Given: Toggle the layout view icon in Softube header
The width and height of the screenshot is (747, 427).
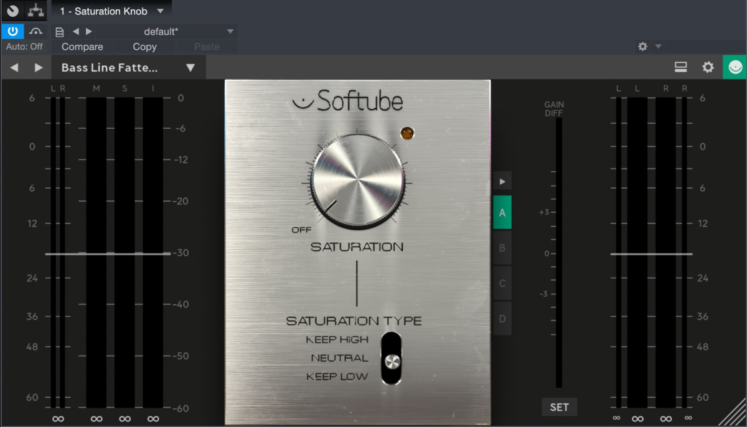Looking at the screenshot, I should [680, 67].
